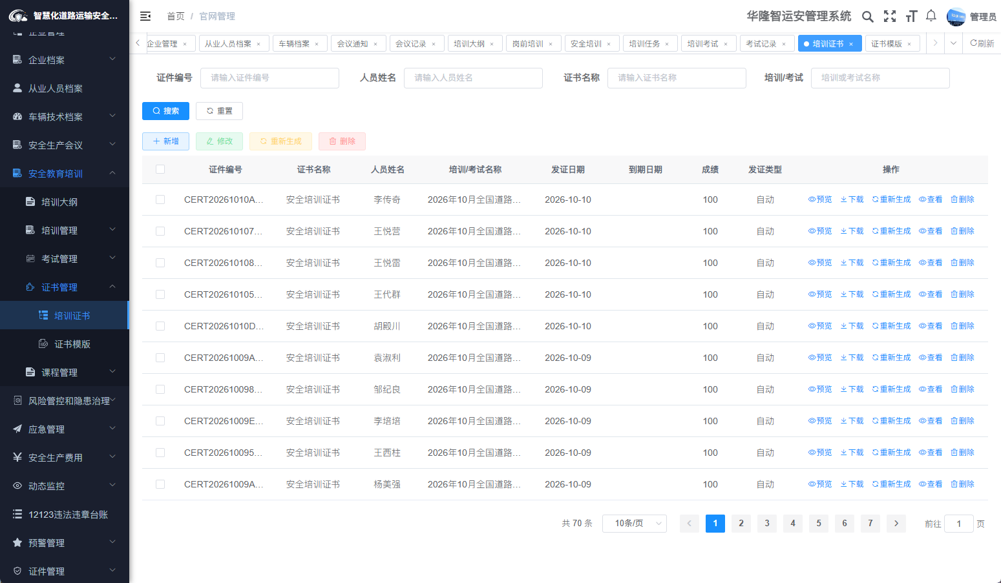Go to next page arrow in pagination
Viewport: 1001px width, 583px height.
pos(896,524)
